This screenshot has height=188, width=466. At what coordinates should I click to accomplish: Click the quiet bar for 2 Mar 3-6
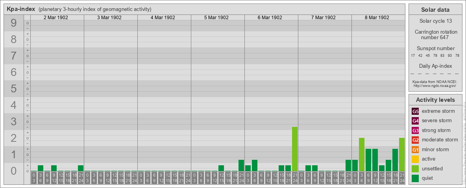(x=41, y=168)
